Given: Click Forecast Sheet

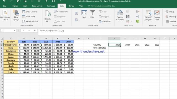Looking at the screenshot, I should point(157,15).
